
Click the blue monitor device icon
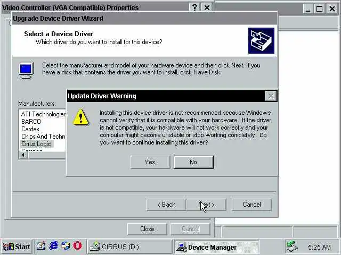coord(26,70)
